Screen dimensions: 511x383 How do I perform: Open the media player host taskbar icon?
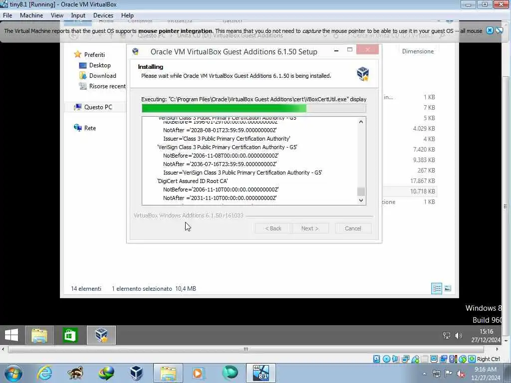(198, 373)
